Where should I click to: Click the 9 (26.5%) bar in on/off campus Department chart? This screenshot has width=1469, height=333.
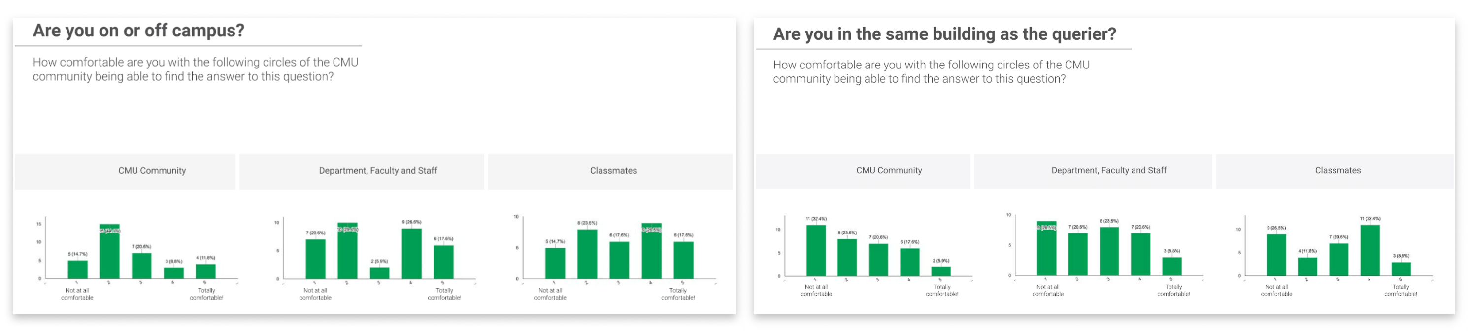(411, 254)
